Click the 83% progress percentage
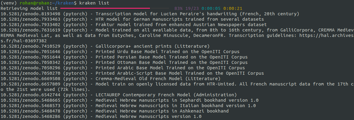The height and width of the screenshot is (120, 354). pos(179,8)
